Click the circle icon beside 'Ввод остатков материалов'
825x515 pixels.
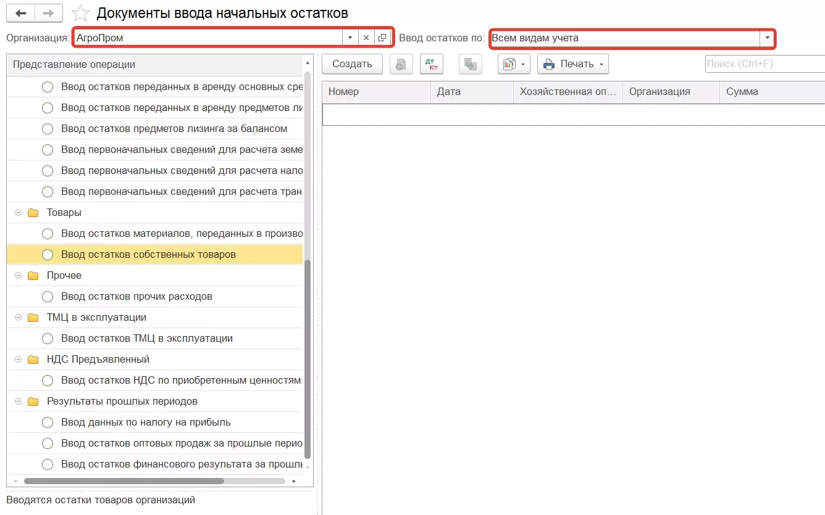48,234
